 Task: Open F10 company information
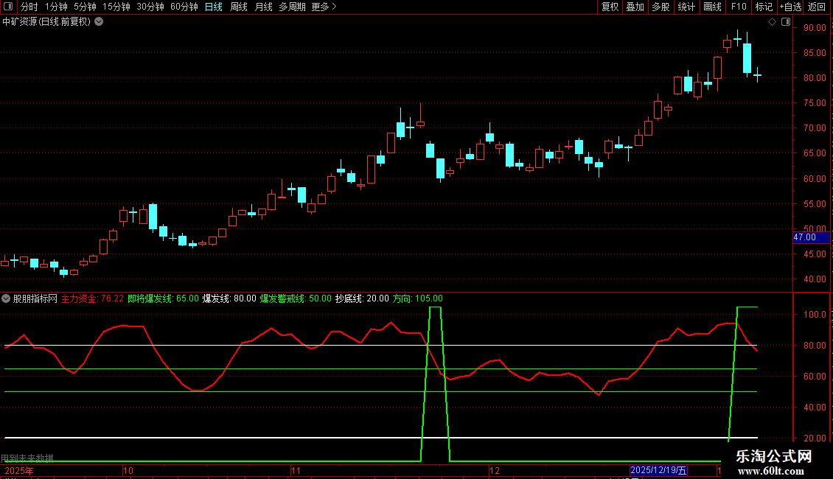[x=739, y=7]
